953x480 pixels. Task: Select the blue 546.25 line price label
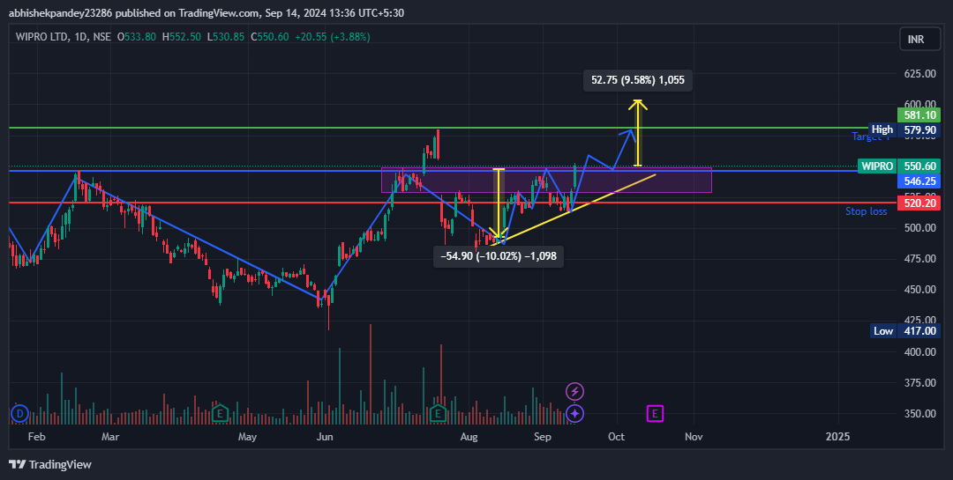[919, 181]
